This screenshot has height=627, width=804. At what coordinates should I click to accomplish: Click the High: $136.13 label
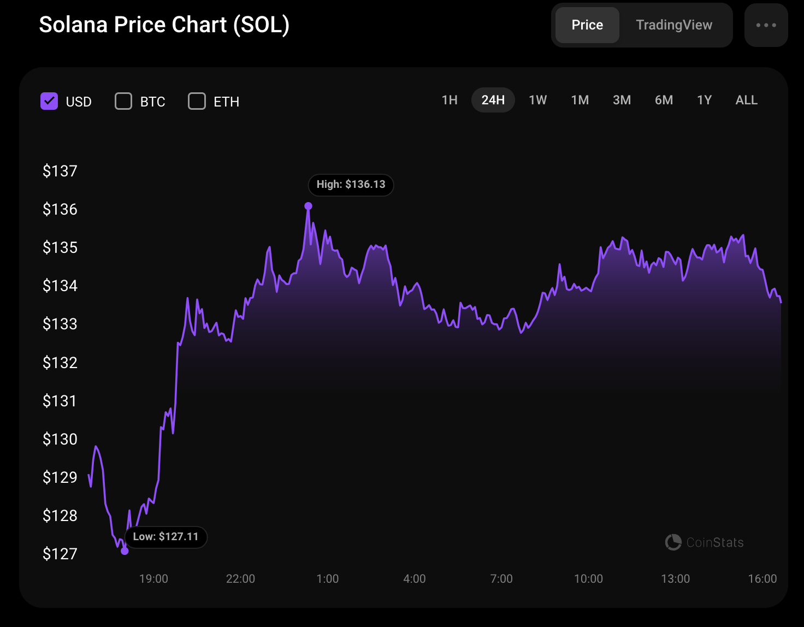point(351,185)
